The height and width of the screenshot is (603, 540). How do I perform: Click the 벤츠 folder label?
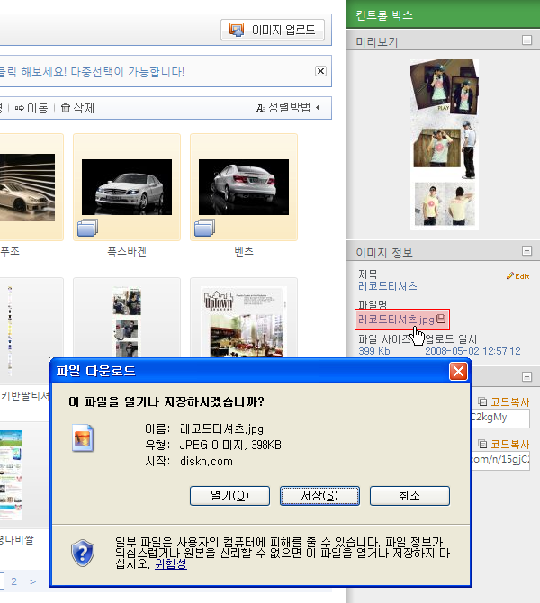click(x=244, y=252)
